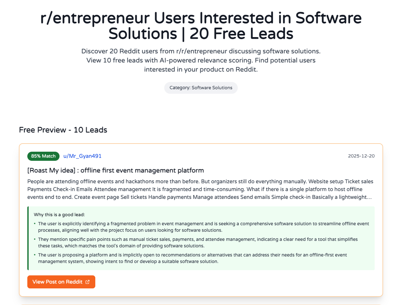
Task: Click the Roast My idea post title
Action: [x=115, y=170]
